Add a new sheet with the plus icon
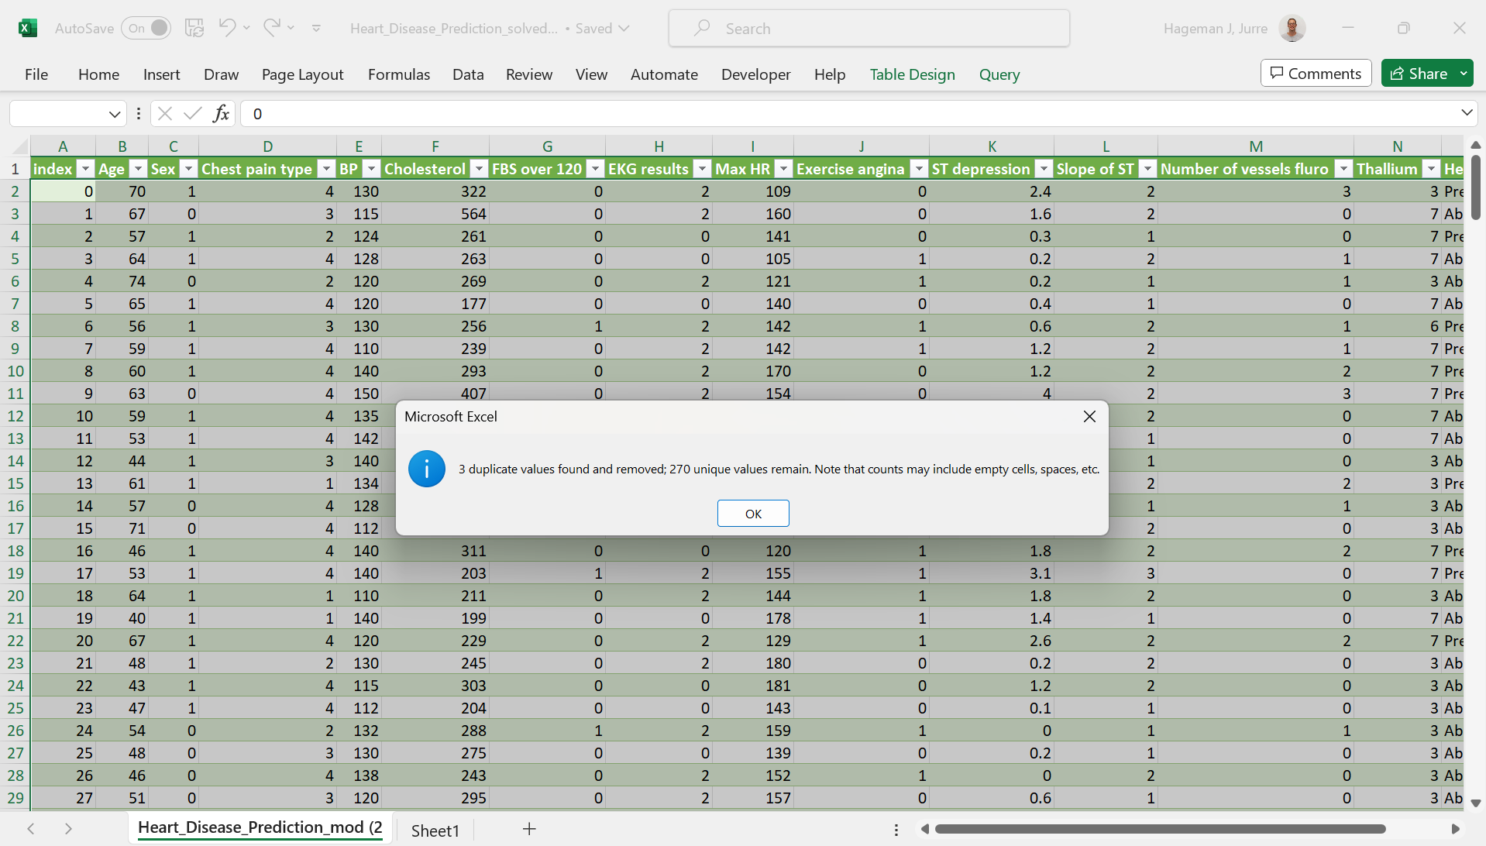The width and height of the screenshot is (1486, 846). click(x=529, y=829)
